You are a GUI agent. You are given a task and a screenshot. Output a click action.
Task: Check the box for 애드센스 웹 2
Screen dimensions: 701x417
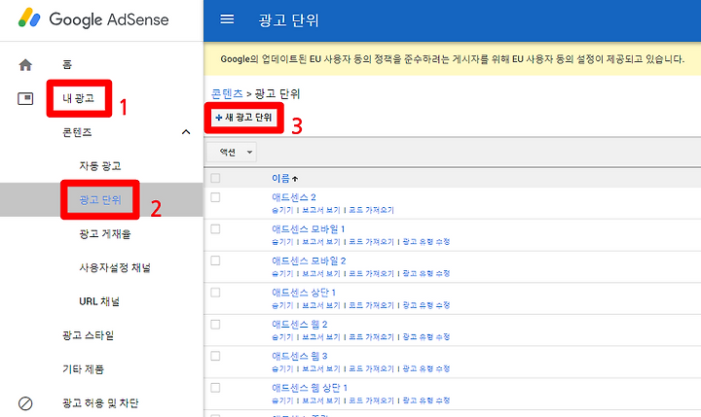215,324
